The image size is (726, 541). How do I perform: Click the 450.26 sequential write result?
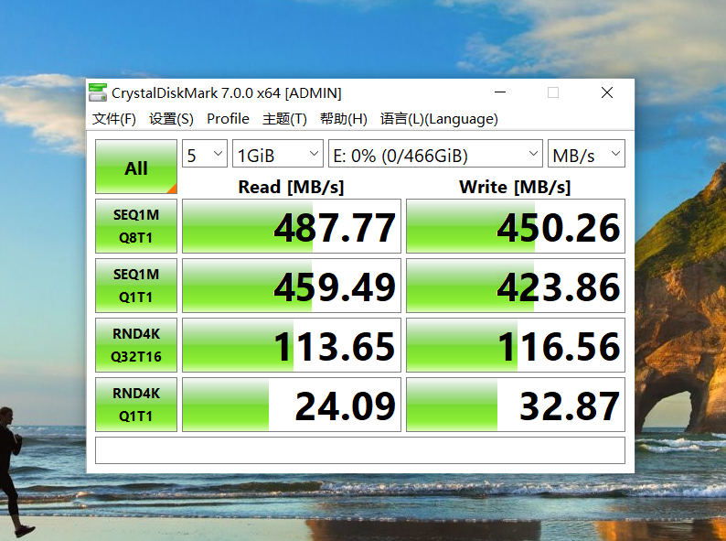[516, 226]
